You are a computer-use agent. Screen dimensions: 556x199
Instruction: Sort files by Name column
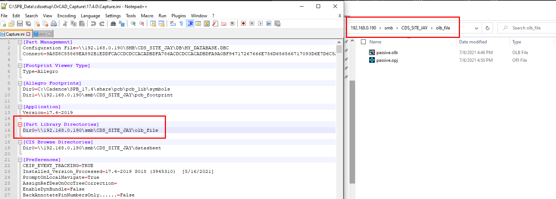(376, 42)
